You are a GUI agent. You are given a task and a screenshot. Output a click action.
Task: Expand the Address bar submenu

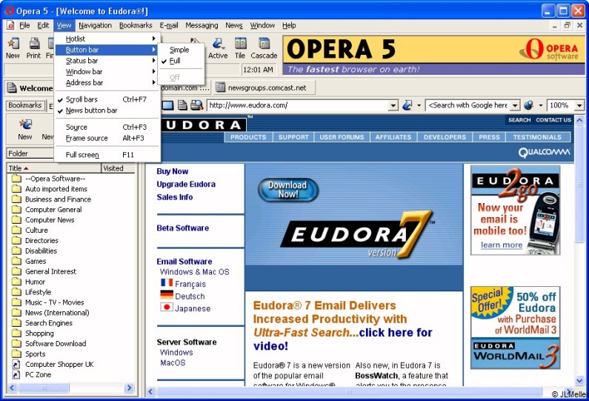(x=106, y=83)
